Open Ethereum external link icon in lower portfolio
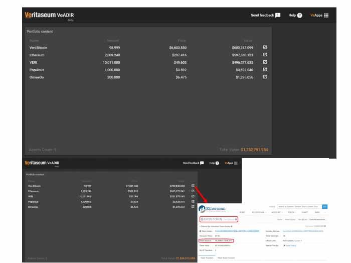The height and width of the screenshot is (263, 351). 193,191
